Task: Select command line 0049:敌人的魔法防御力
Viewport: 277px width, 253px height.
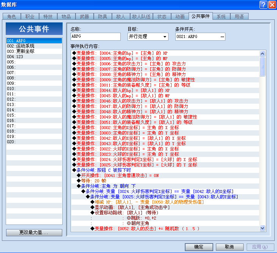Action: (165, 117)
